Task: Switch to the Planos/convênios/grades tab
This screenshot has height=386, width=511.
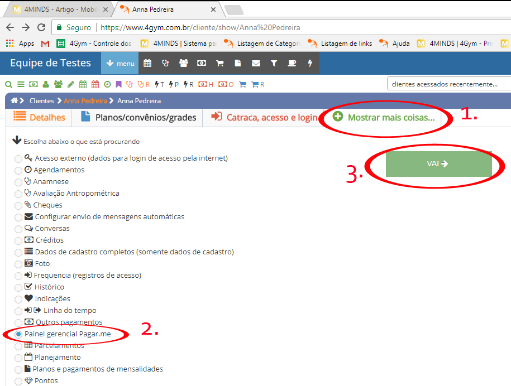Action: [139, 118]
